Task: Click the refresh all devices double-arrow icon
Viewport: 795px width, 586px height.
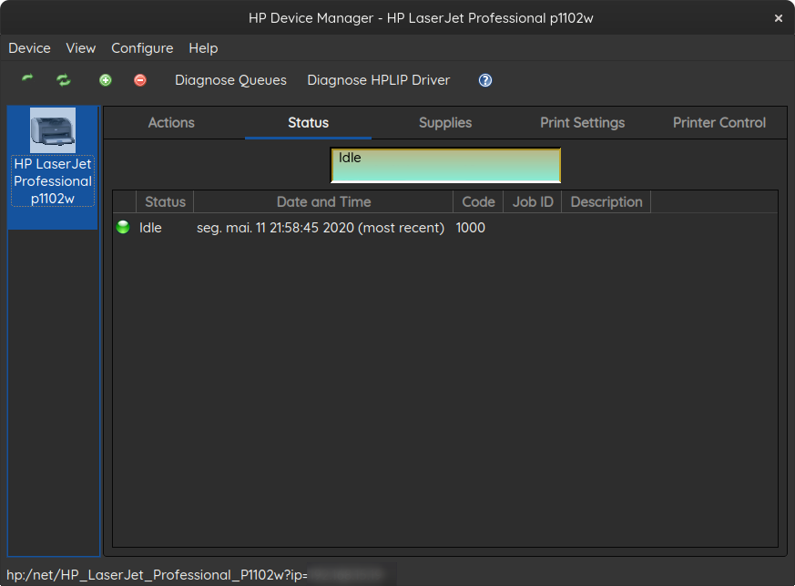Action: coord(64,80)
